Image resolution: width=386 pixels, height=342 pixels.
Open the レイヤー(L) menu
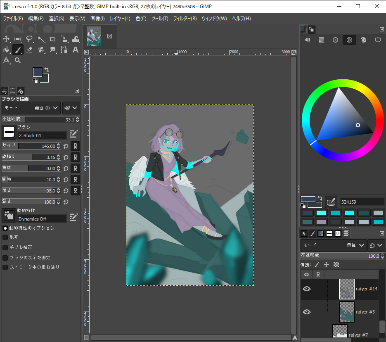point(120,19)
